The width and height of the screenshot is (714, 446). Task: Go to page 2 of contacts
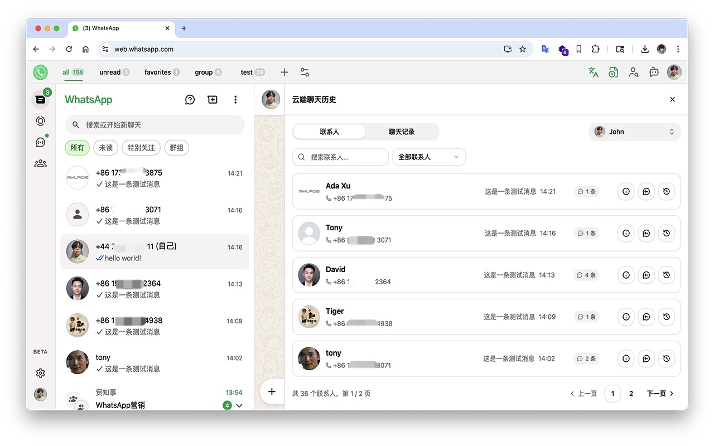point(631,394)
